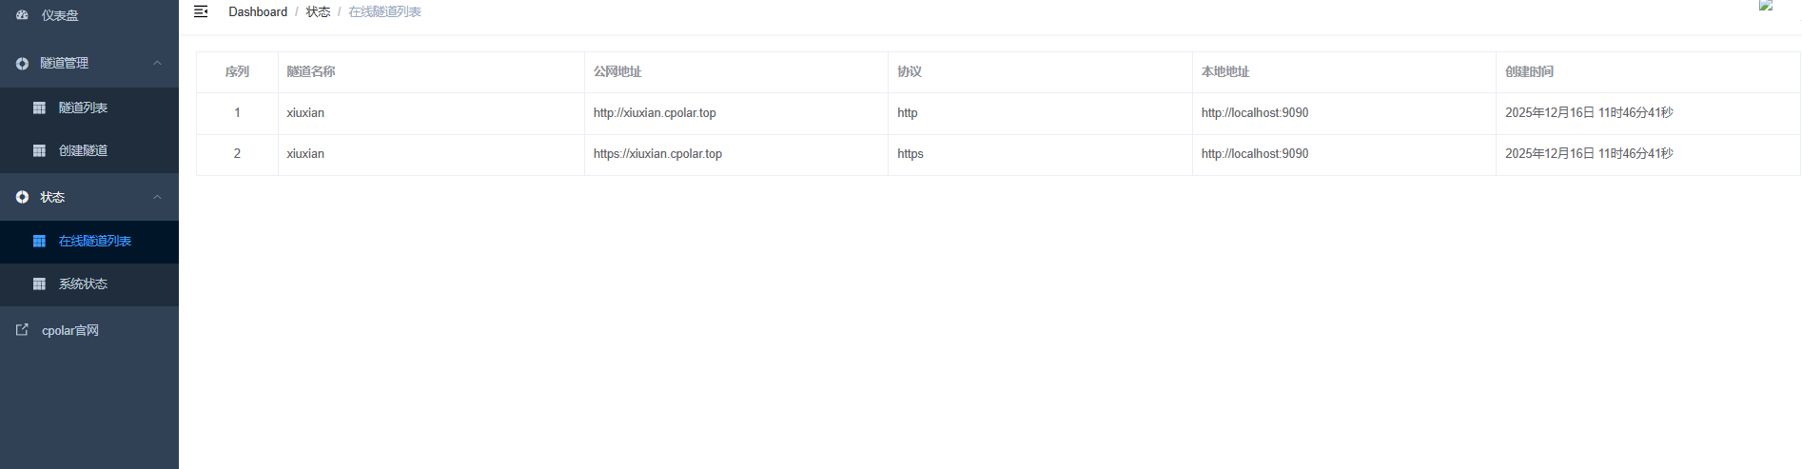
Task: Collapse the 状态 submenu chevron
Action: click(158, 197)
